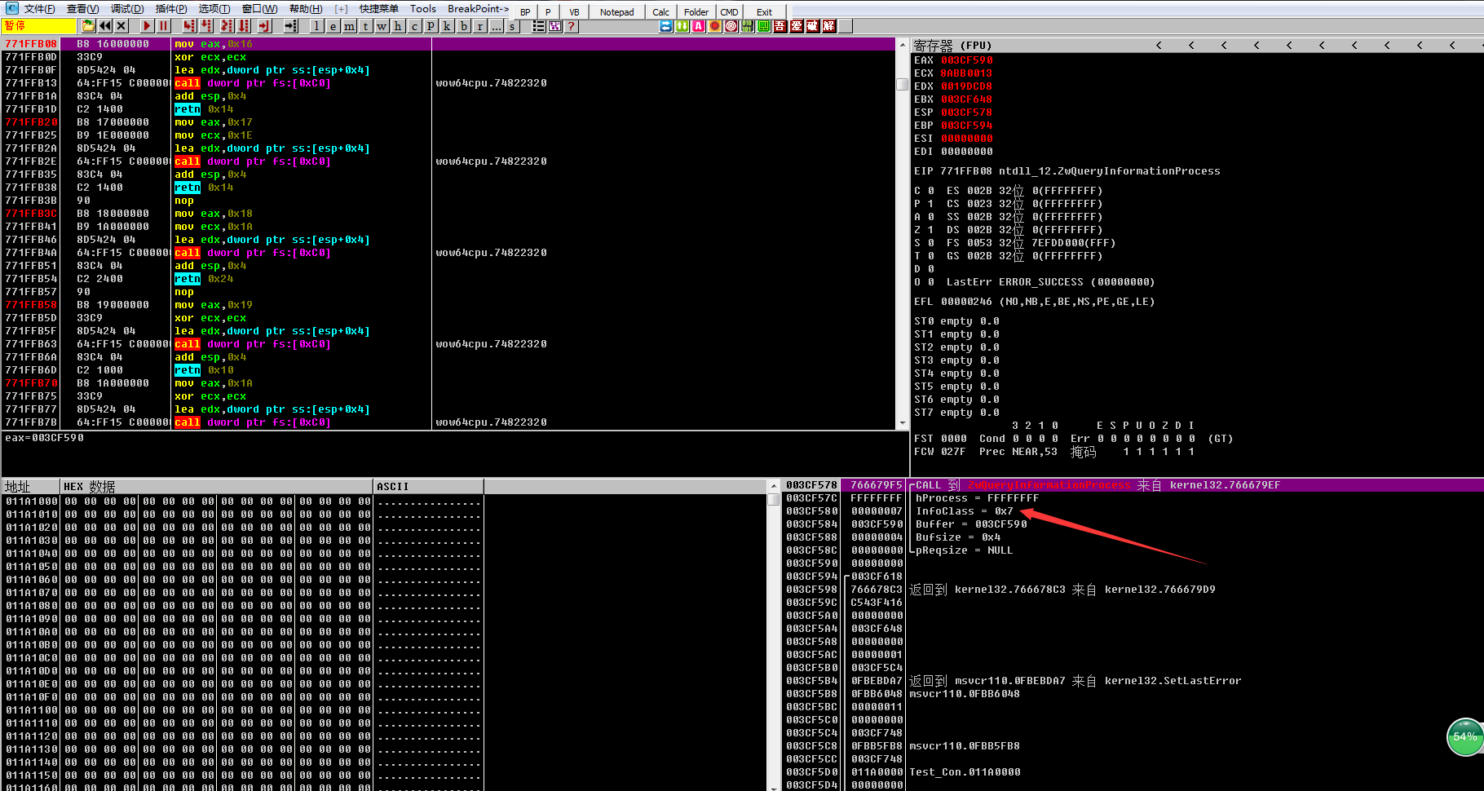Click the green 54% progress indicator
The height and width of the screenshot is (791, 1484).
click(1464, 736)
